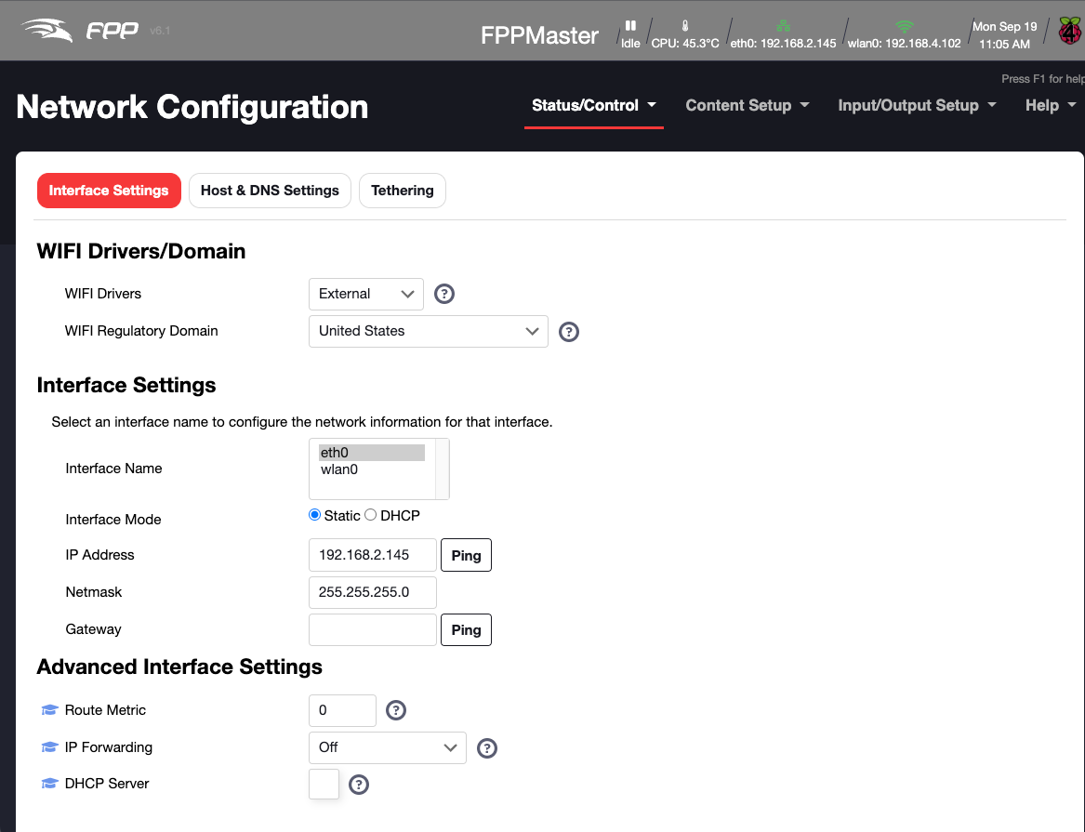The width and height of the screenshot is (1085, 832).
Task: Open the WIFI Drivers dropdown
Action: point(365,294)
